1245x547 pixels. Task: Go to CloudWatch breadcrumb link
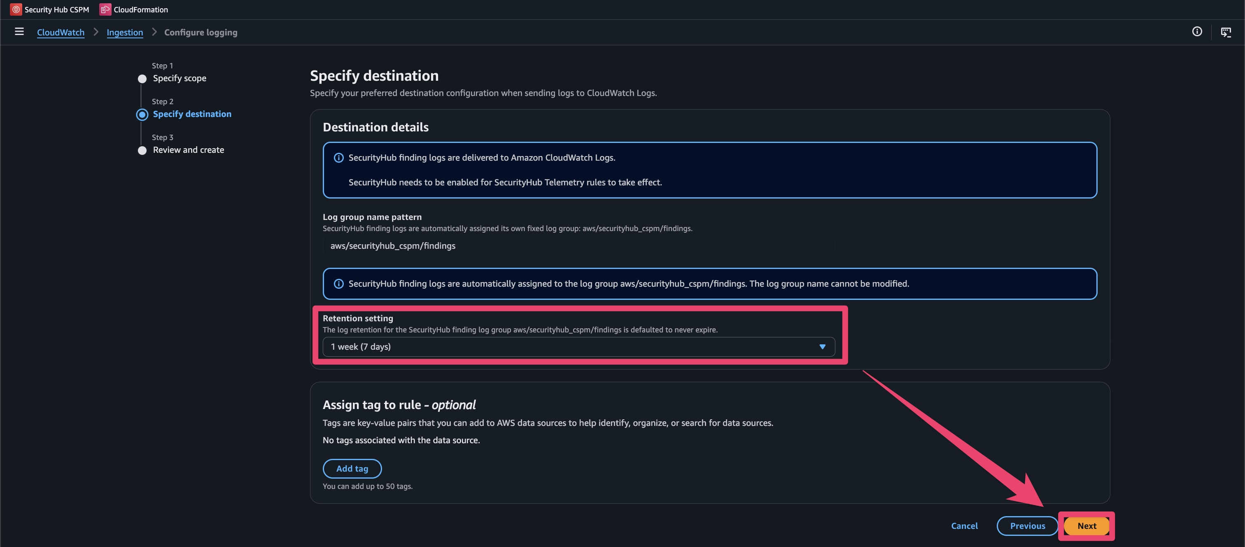[61, 33]
